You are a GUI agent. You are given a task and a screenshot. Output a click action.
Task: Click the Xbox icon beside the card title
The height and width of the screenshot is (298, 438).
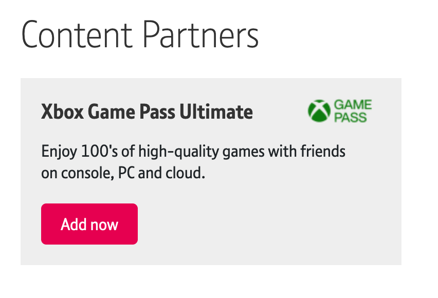tap(317, 110)
